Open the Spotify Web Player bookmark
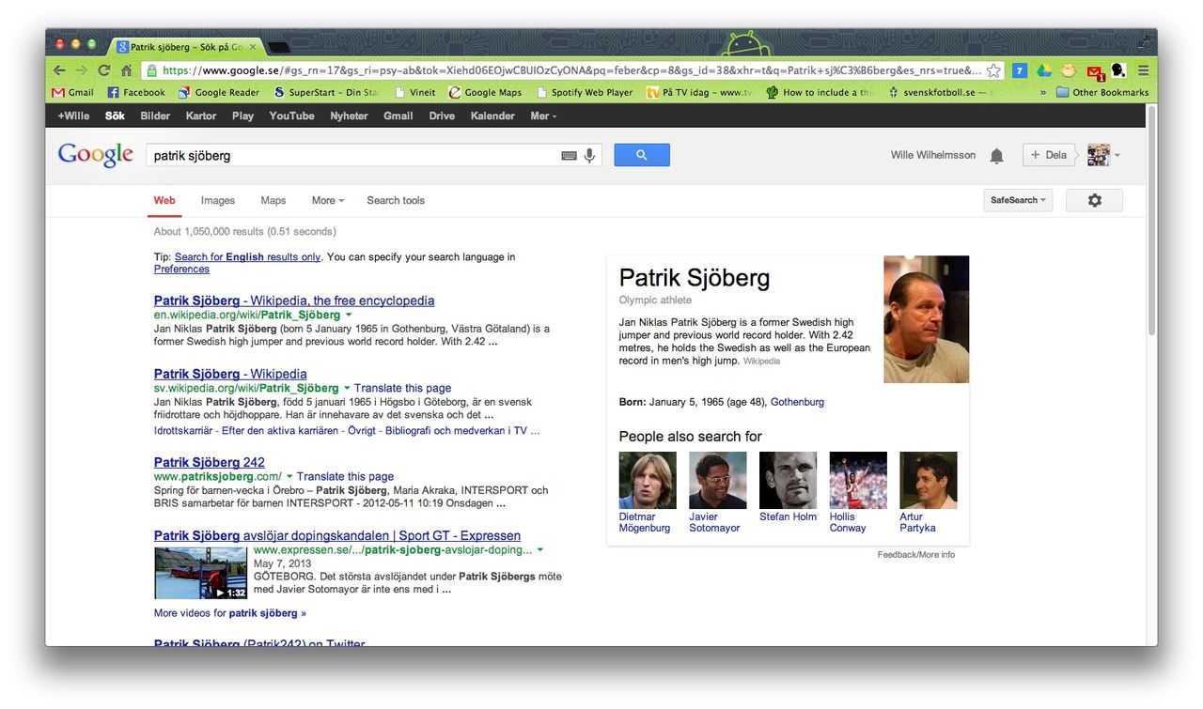Screen dimensions: 1203x709 click(x=585, y=92)
